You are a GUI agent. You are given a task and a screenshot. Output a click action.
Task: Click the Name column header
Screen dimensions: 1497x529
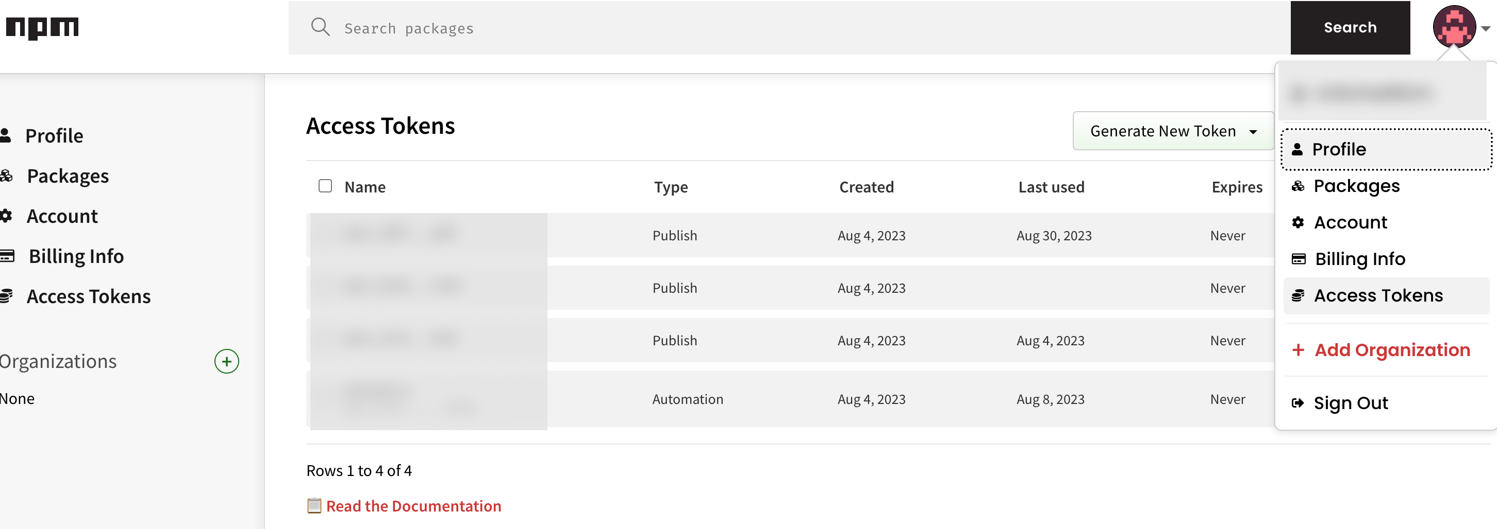365,187
